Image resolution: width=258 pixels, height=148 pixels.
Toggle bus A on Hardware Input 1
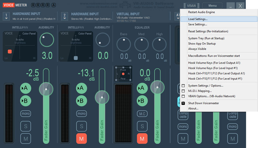25,88
